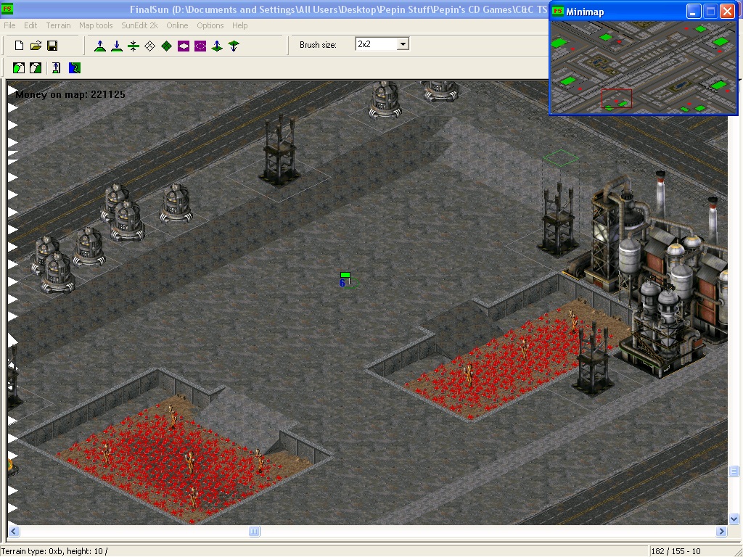
Task: Open the Help menu
Action: click(x=239, y=25)
